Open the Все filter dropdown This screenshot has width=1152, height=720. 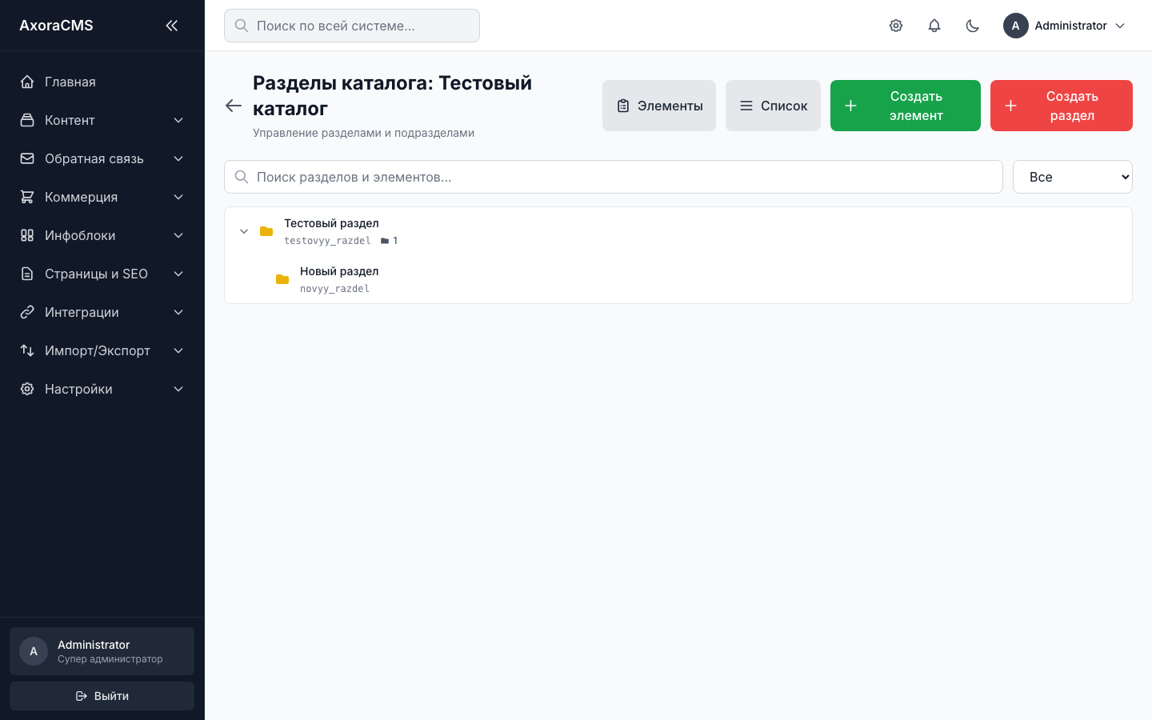[1073, 177]
